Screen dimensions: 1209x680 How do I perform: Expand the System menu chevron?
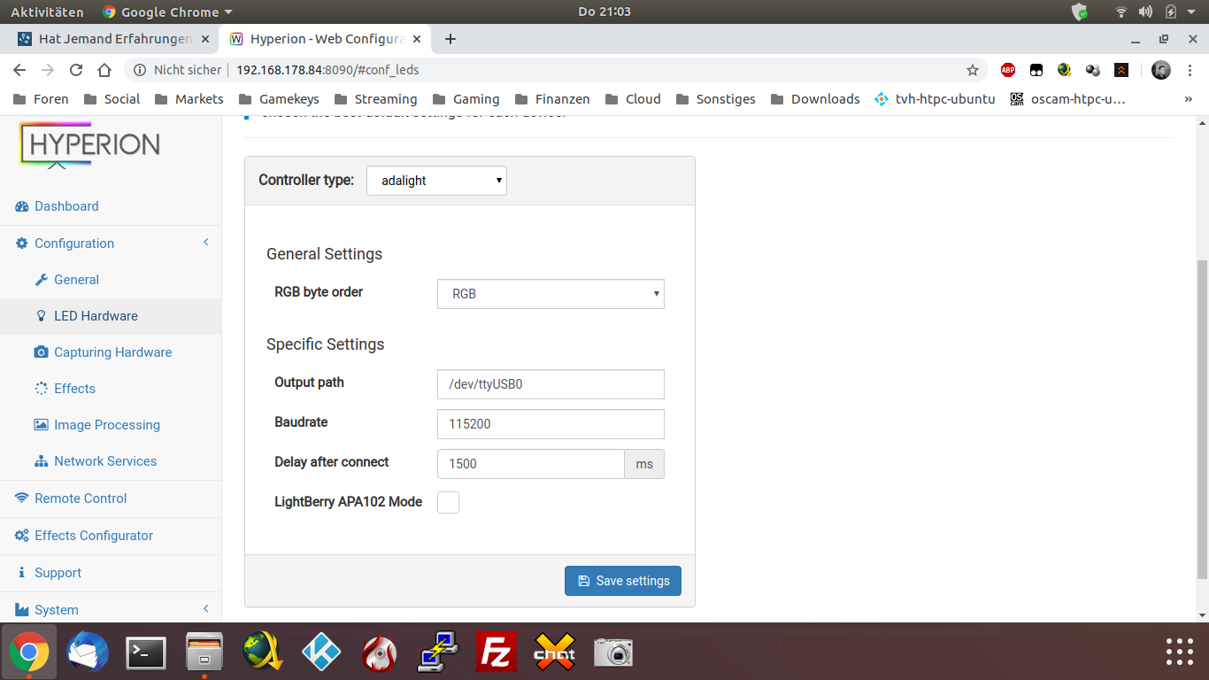click(x=205, y=609)
